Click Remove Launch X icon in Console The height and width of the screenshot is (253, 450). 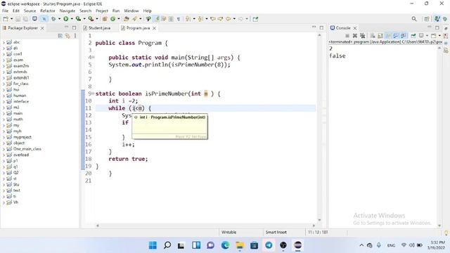(x=354, y=36)
